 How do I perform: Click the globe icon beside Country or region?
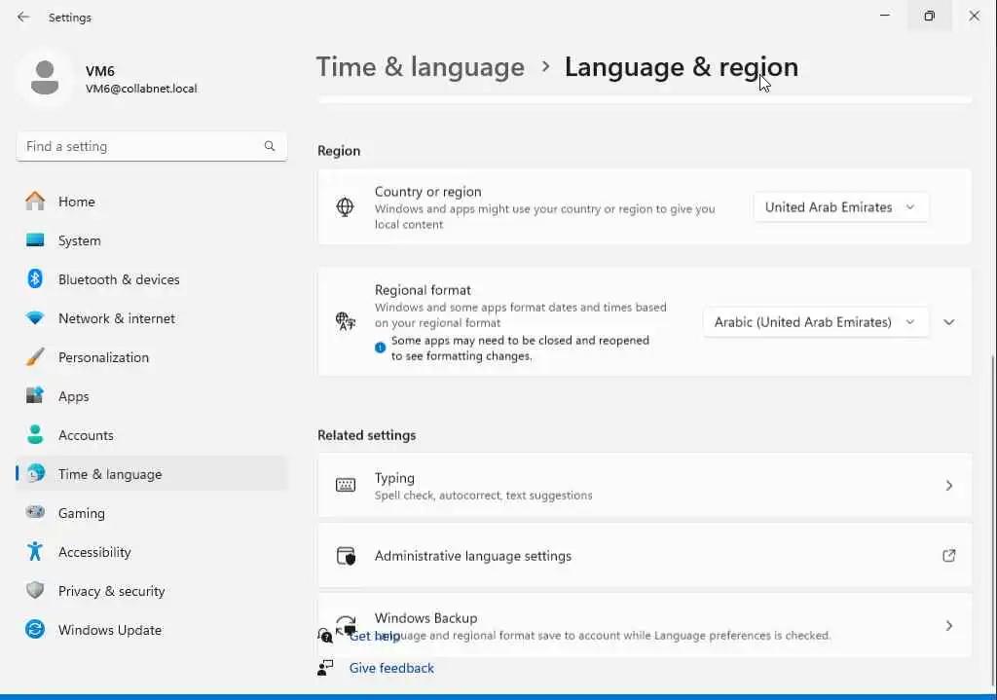(x=346, y=206)
